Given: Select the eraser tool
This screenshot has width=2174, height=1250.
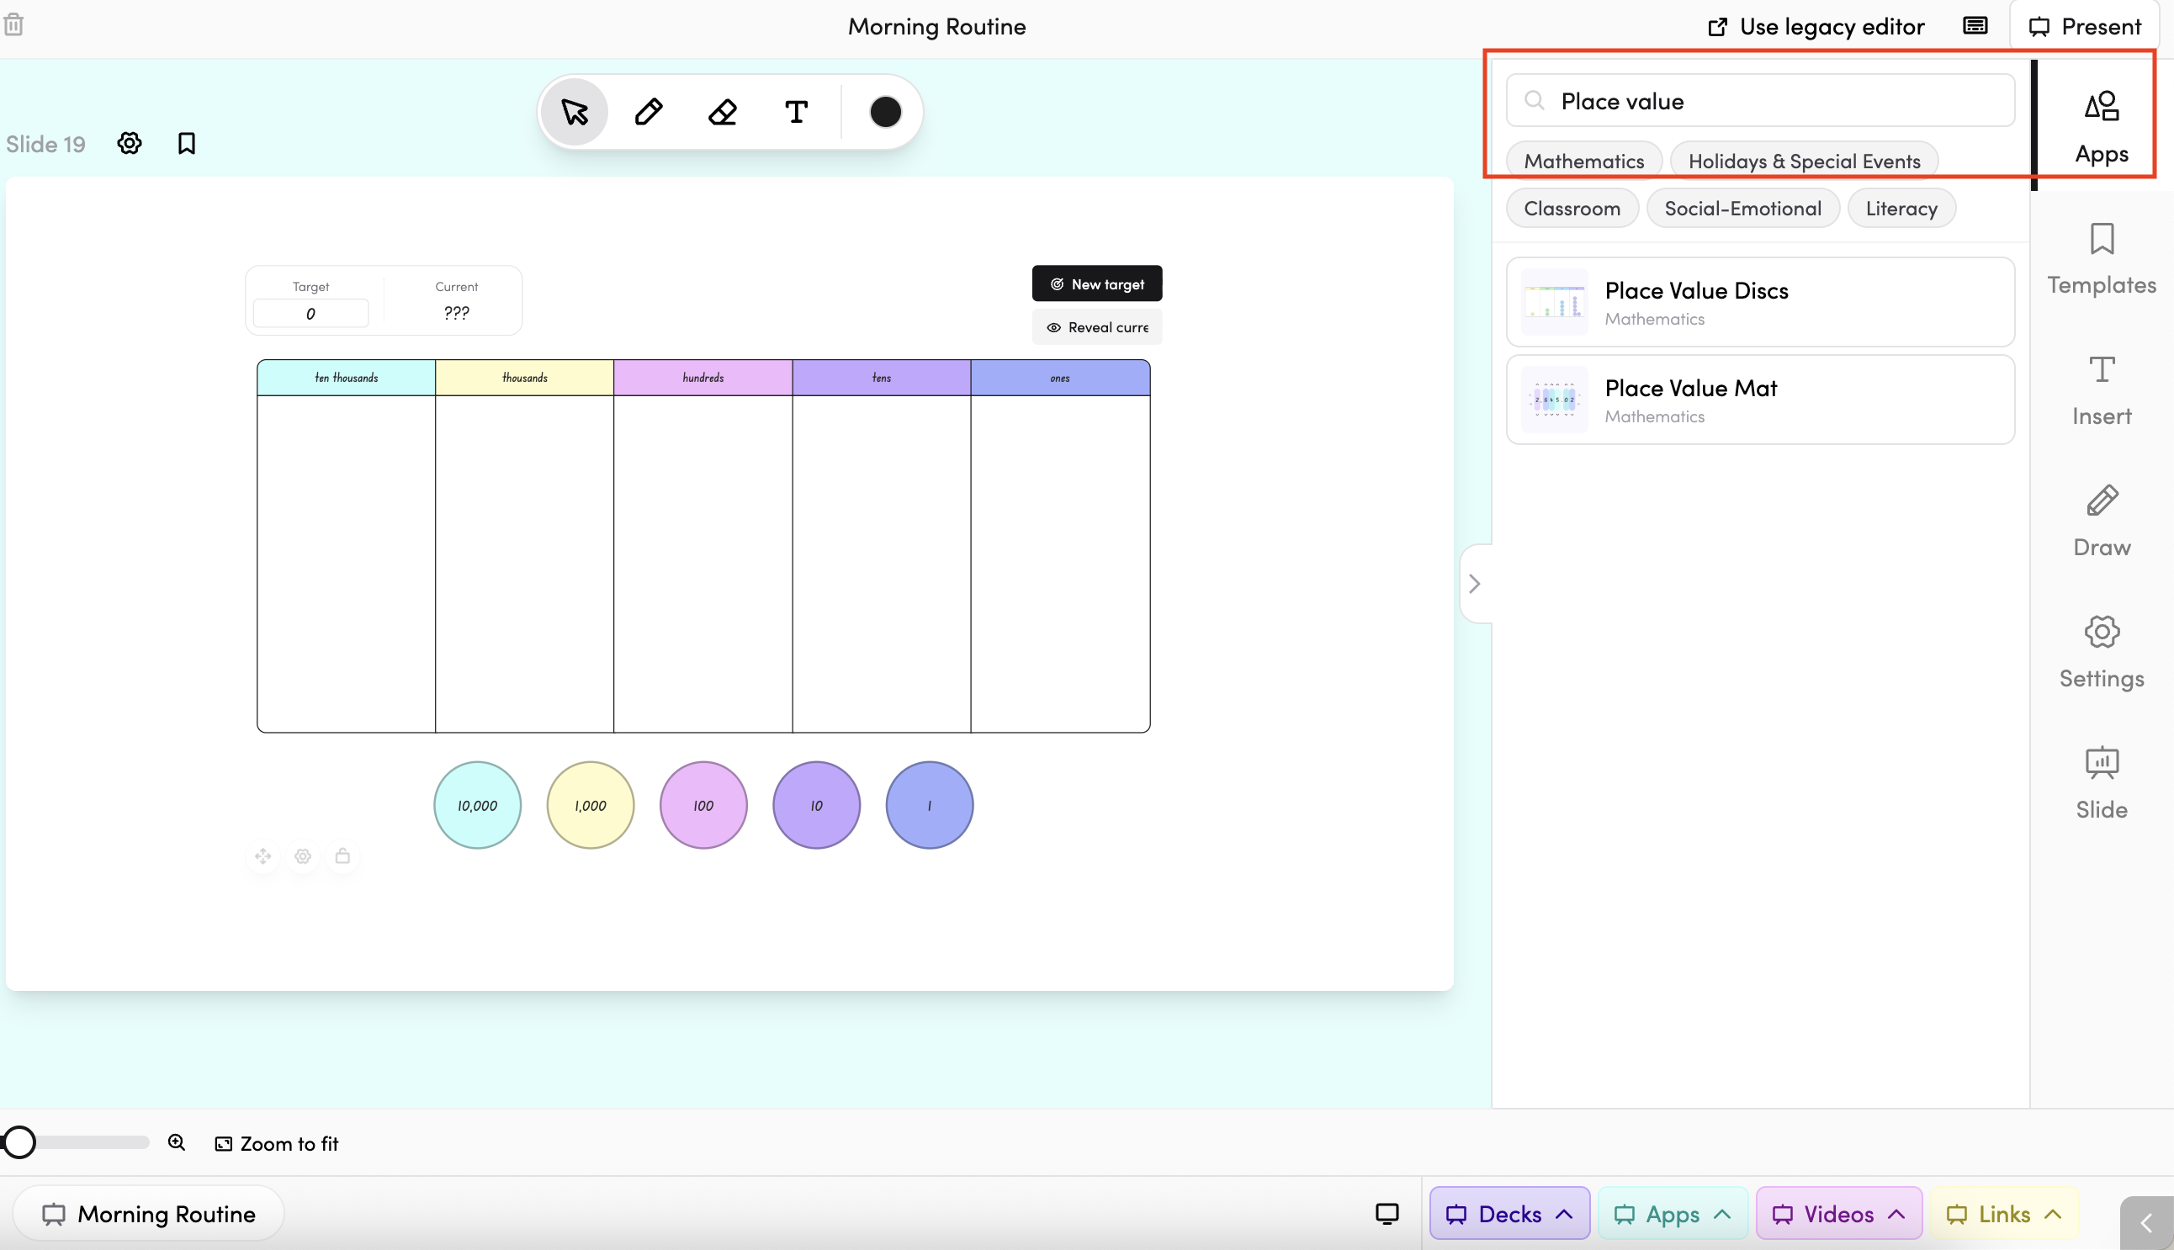Looking at the screenshot, I should coord(722,112).
